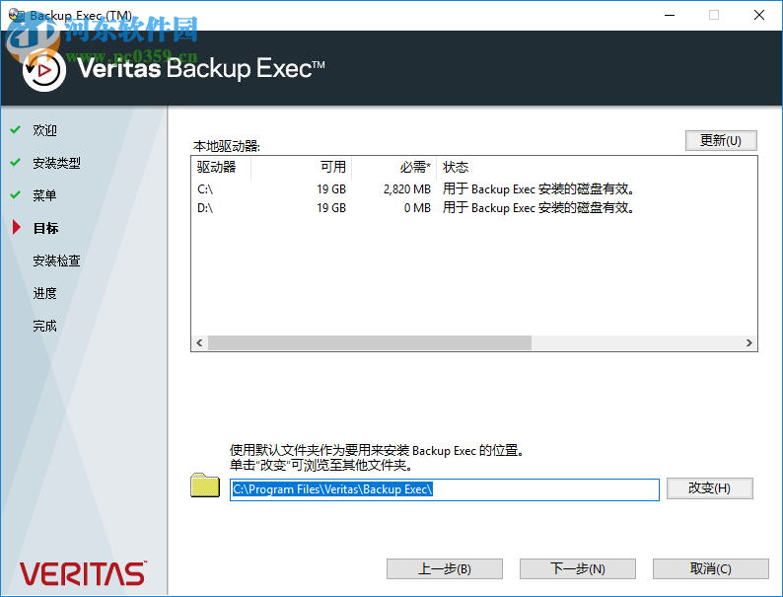Click the green checkmark next to 安装类型
This screenshot has width=783, height=597.
pos(16,163)
